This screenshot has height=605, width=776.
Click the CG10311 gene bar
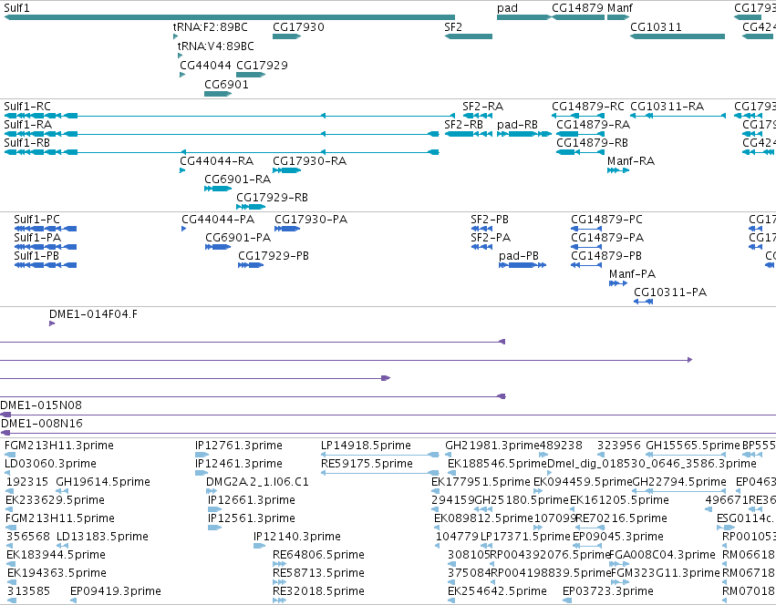click(678, 36)
